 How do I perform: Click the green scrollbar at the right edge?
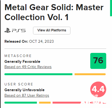tap(111, 8)
